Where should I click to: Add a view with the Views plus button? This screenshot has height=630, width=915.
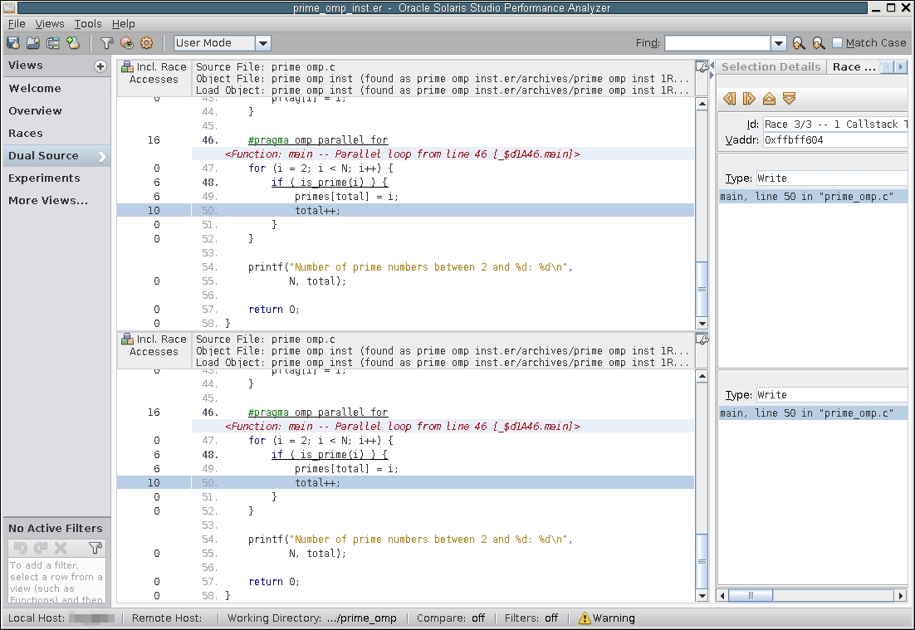pyautogui.click(x=100, y=66)
